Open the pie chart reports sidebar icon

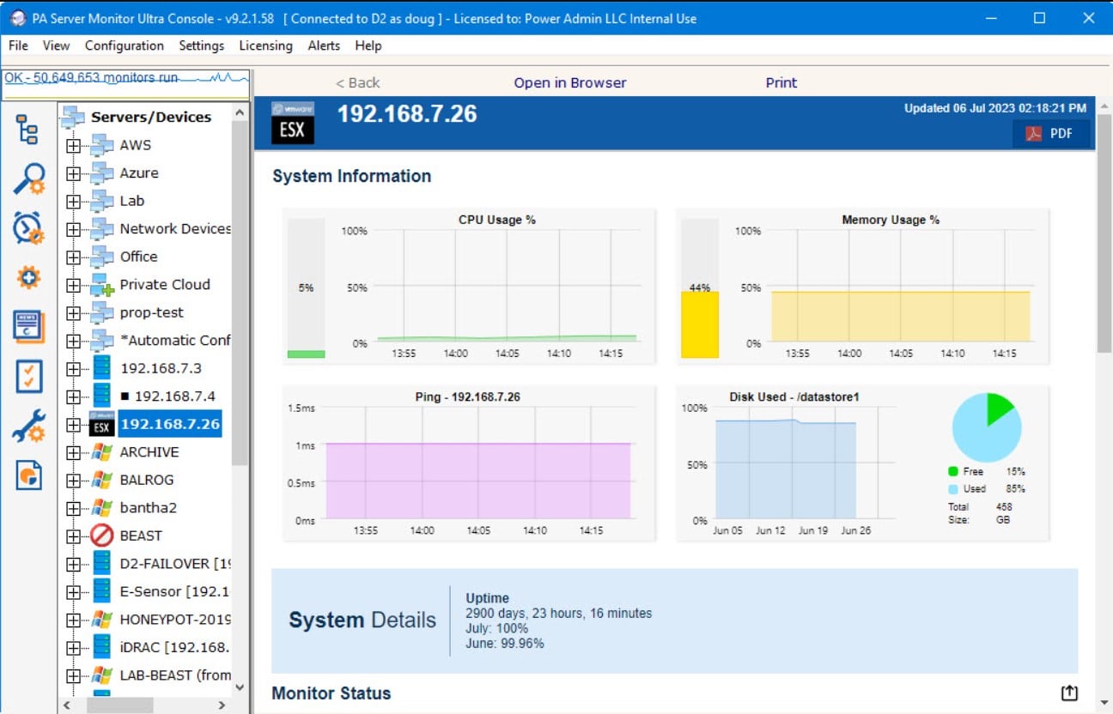(28, 475)
